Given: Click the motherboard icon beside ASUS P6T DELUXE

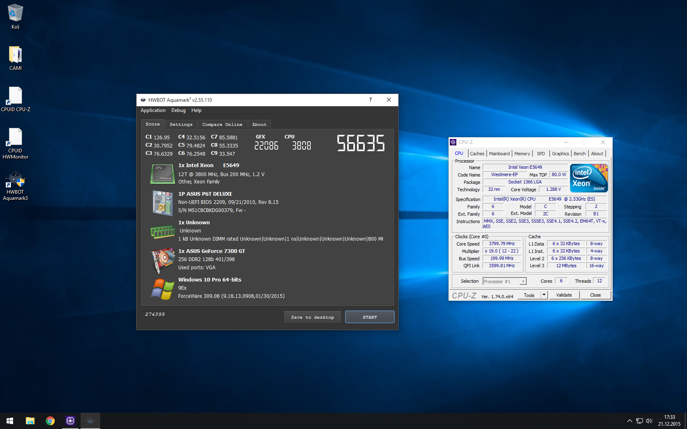Looking at the screenshot, I should coord(163,203).
